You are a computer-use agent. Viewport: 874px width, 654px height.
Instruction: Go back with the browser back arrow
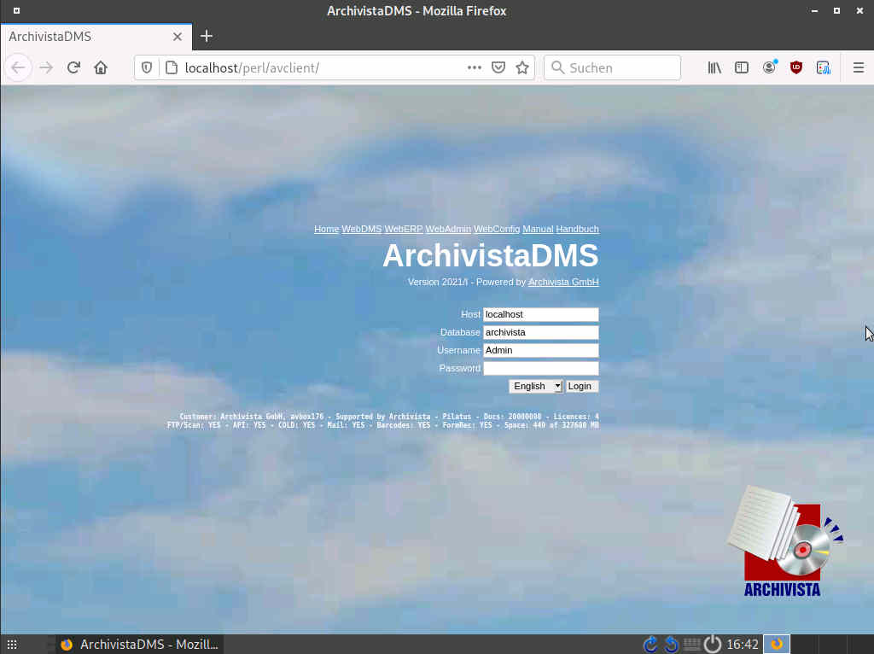coord(19,67)
